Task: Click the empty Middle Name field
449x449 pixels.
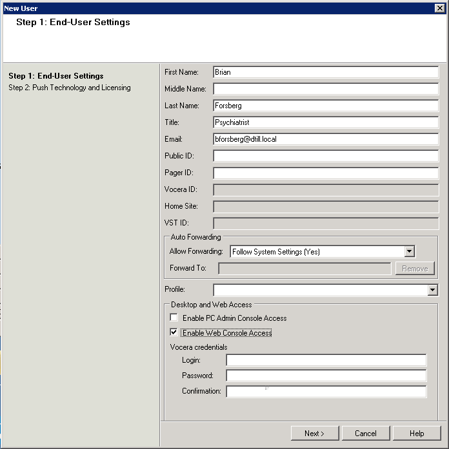Action: tap(326, 89)
